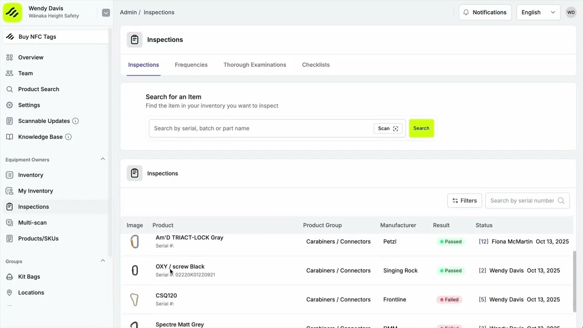Image resolution: width=583 pixels, height=328 pixels.
Task: Click the Inspections page header clipboard icon
Action: [134, 40]
